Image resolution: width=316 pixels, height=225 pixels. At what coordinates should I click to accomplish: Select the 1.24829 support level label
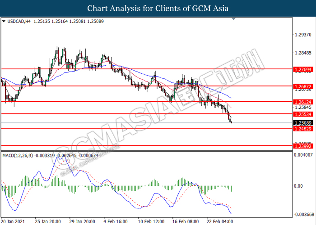click(x=303, y=129)
